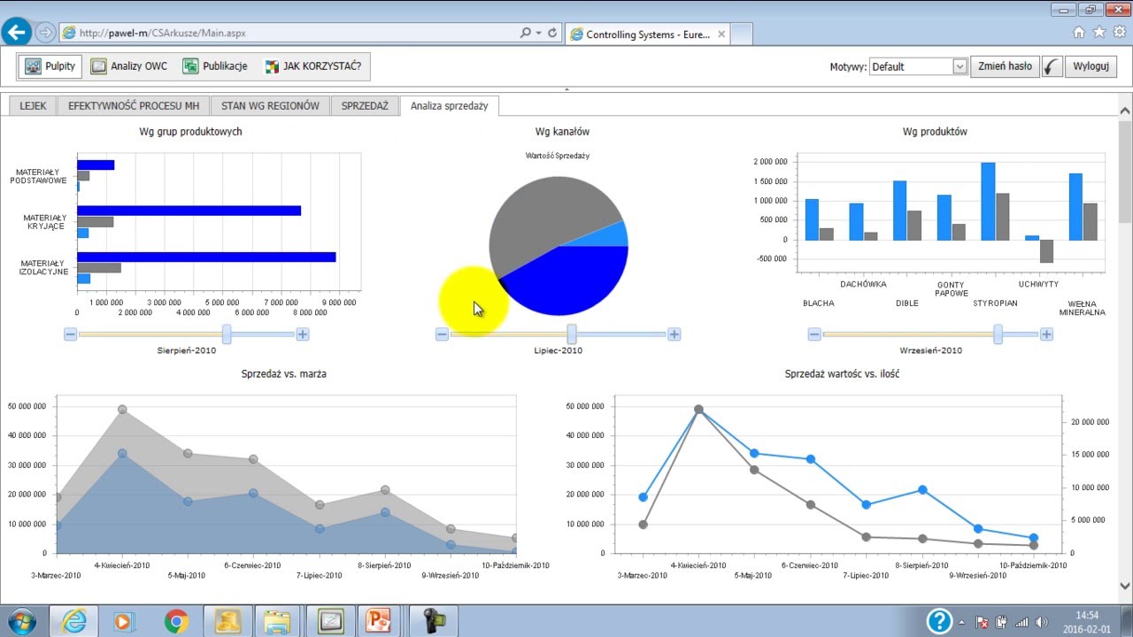Open the Publikacje section
The image size is (1133, 637).
tap(215, 66)
